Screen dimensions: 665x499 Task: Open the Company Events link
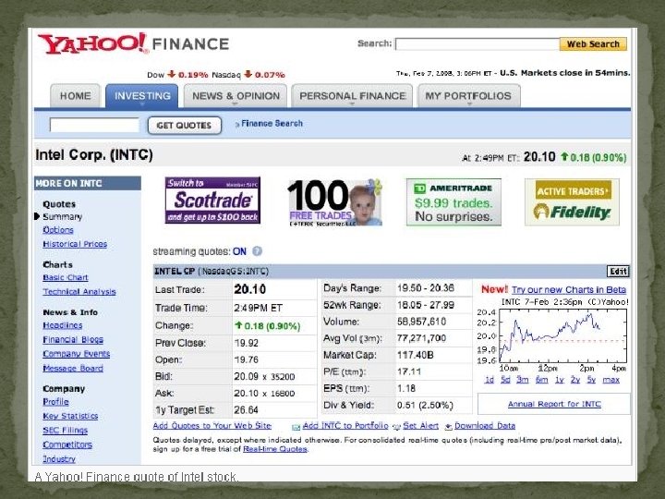pos(77,354)
